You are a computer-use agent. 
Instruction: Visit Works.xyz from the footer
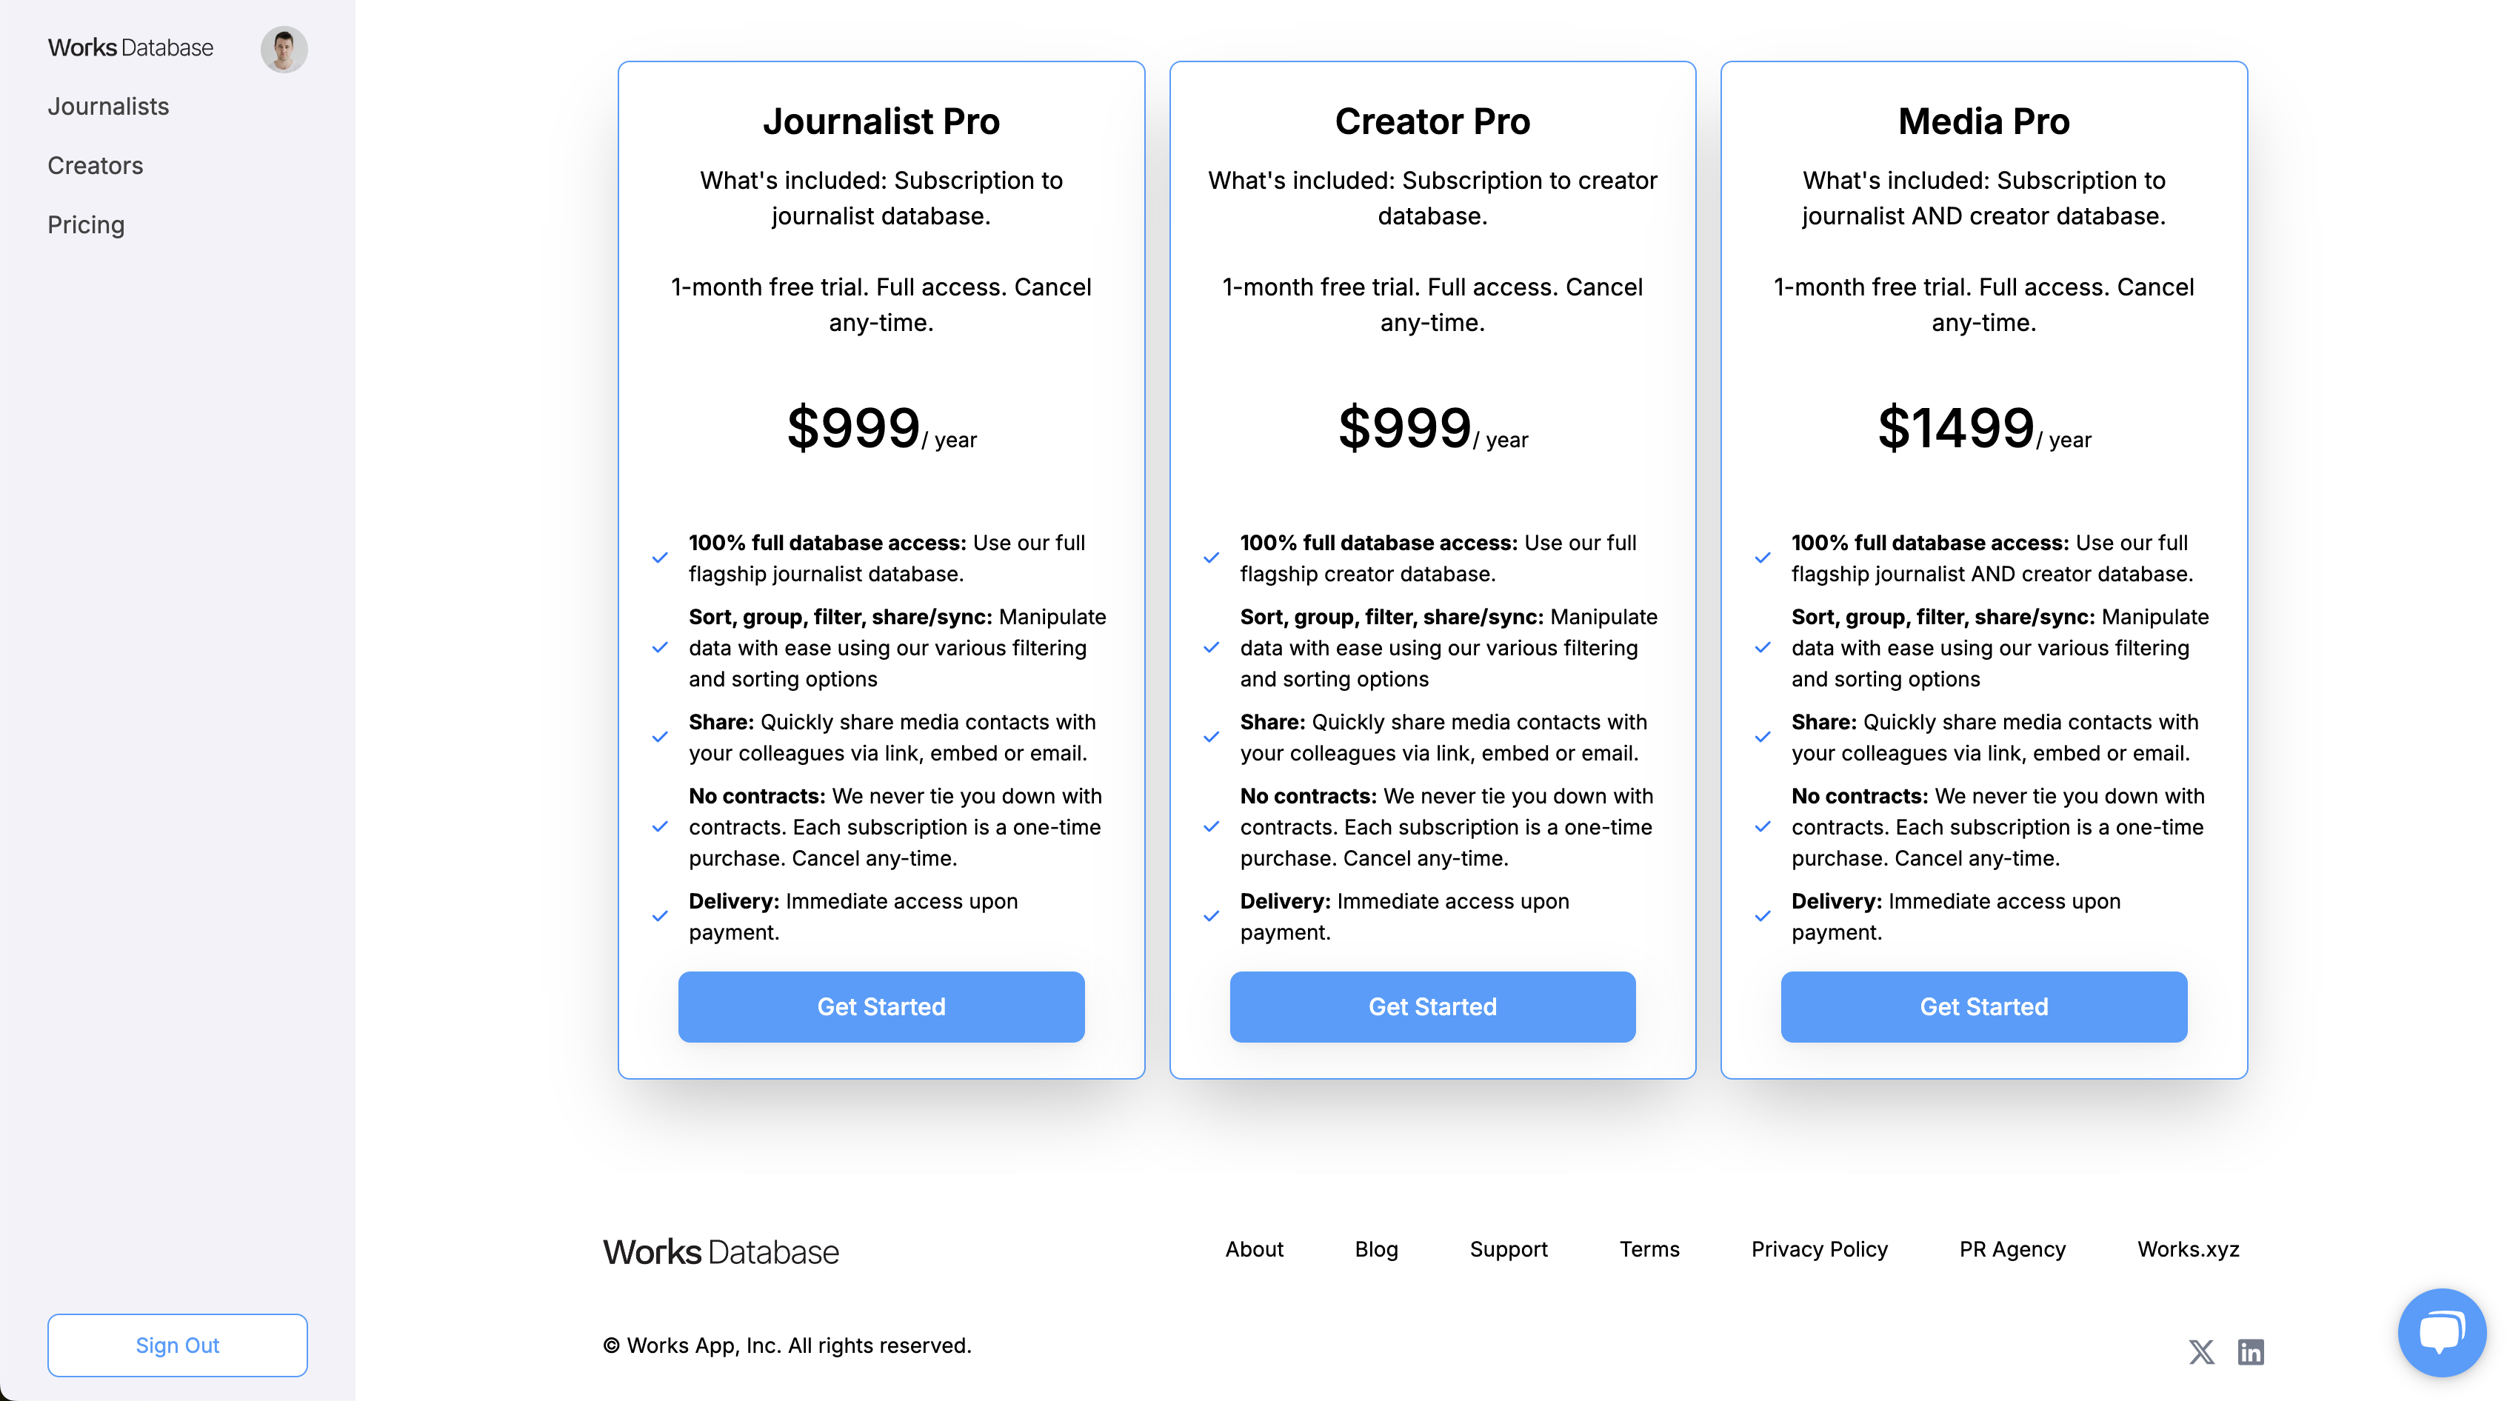point(2188,1249)
